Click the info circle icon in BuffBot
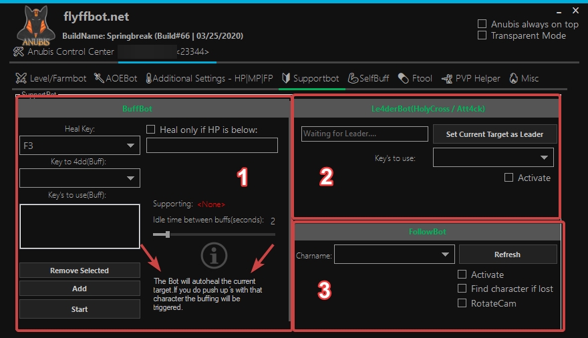This screenshot has width=588, height=338. pyautogui.click(x=214, y=255)
